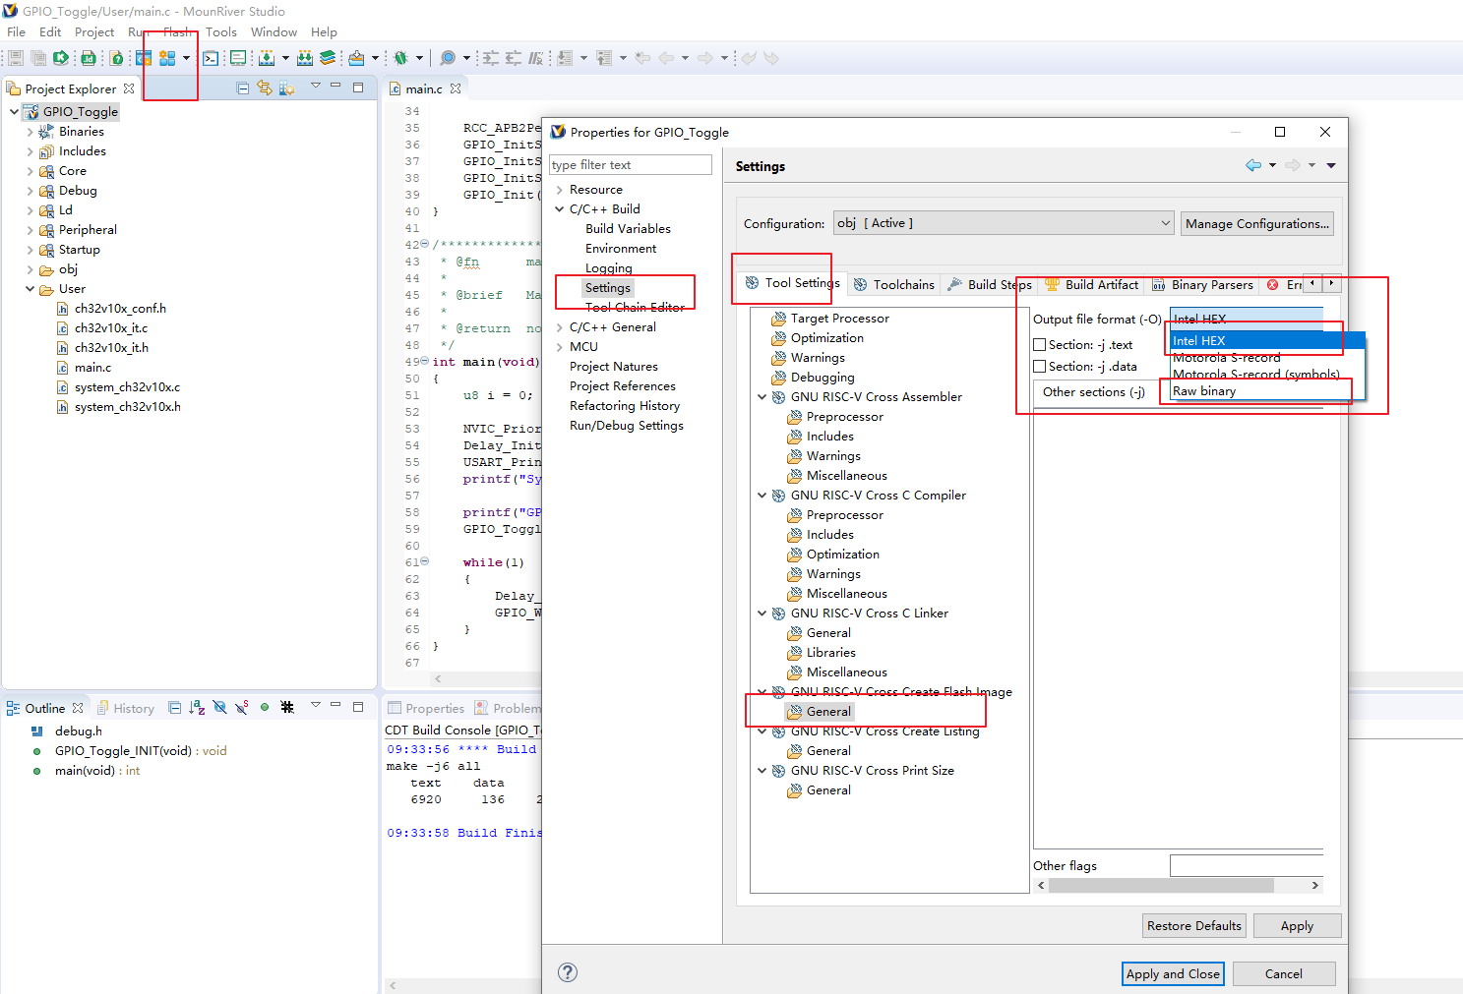Switch to the Binary Parsers tab

click(1202, 284)
